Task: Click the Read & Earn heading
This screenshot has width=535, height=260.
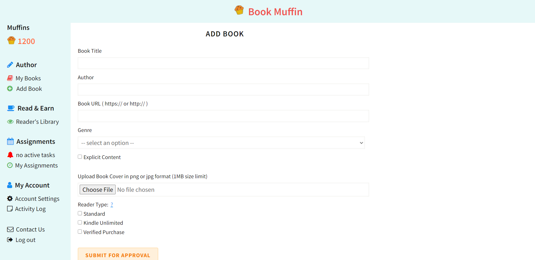Action: pos(36,108)
